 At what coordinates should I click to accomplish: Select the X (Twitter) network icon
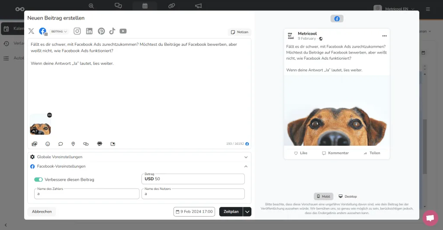pos(31,31)
